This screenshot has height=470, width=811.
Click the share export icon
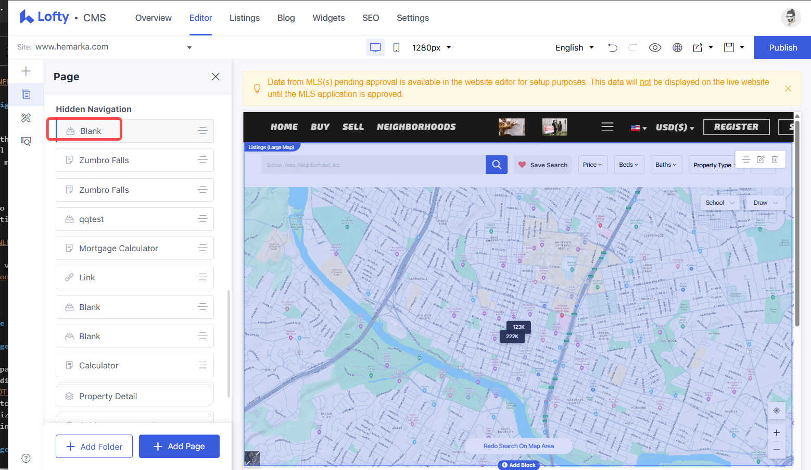[x=698, y=47]
